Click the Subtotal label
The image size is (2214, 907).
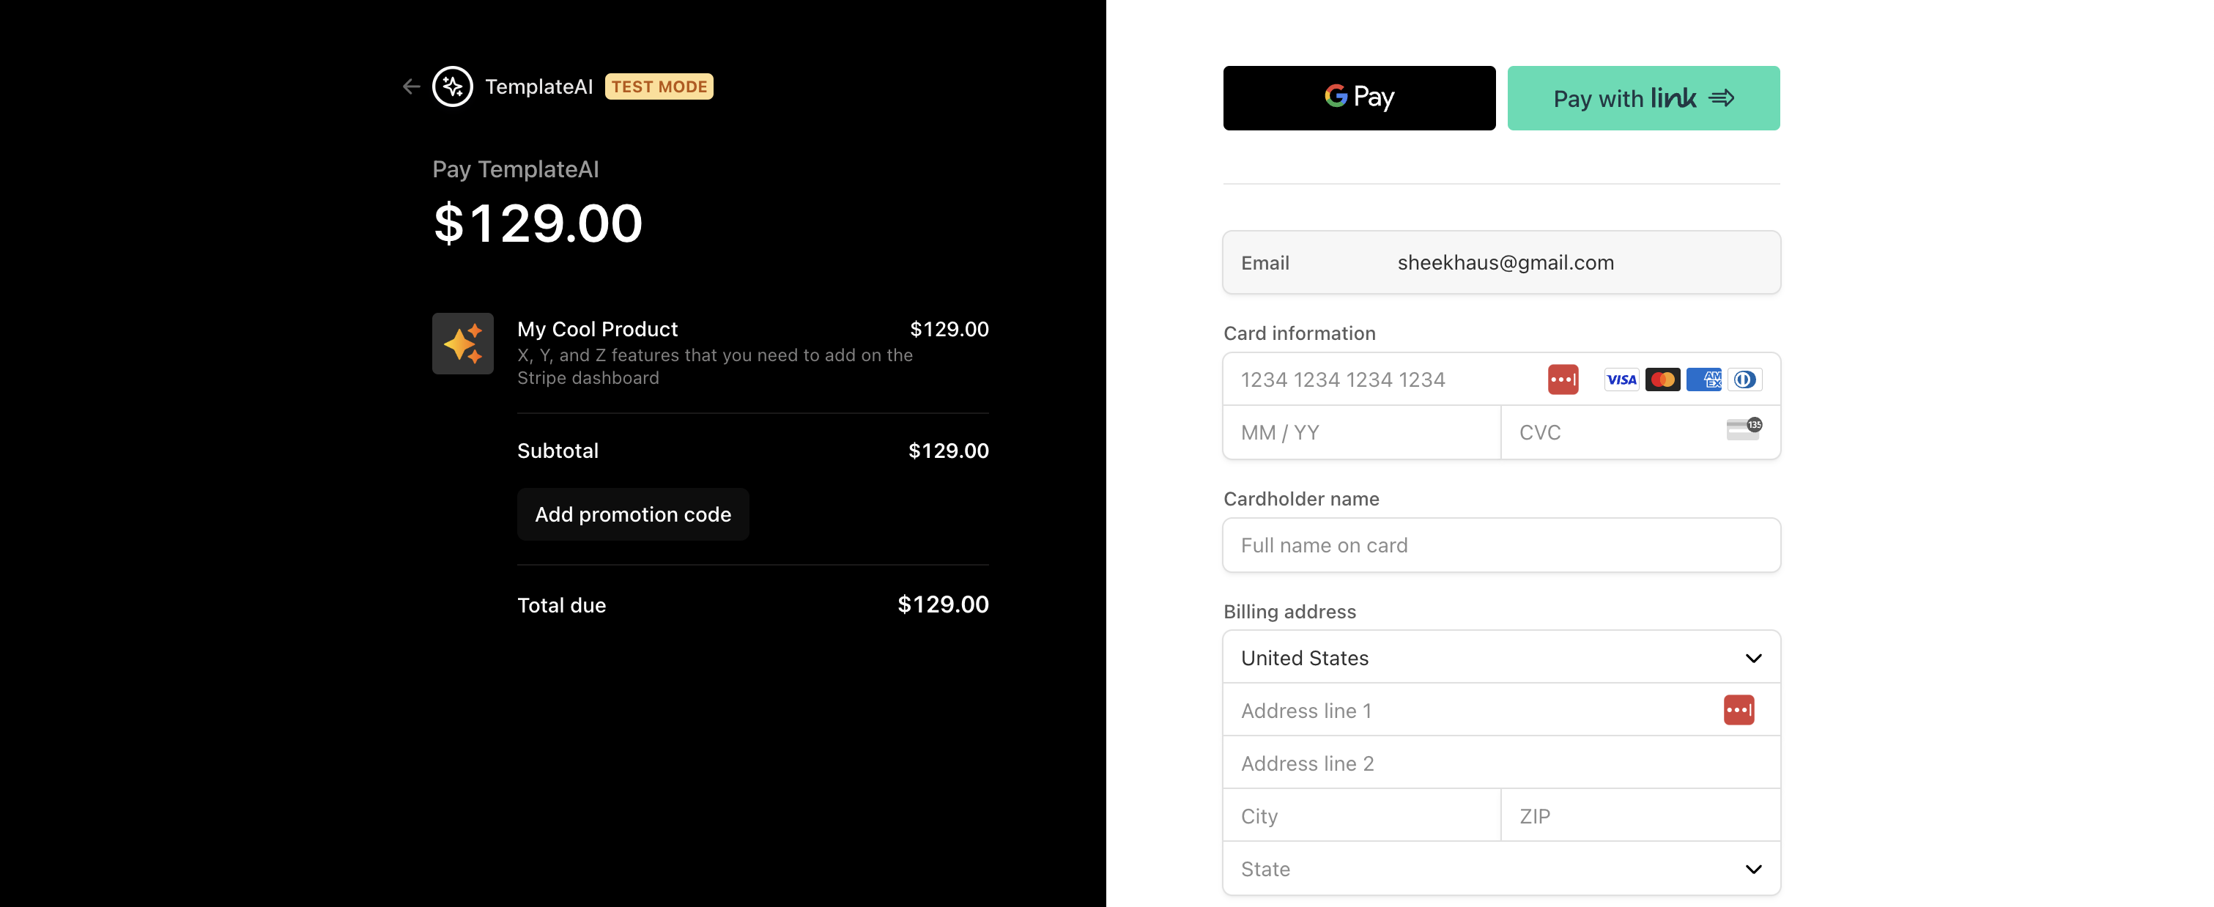point(558,451)
